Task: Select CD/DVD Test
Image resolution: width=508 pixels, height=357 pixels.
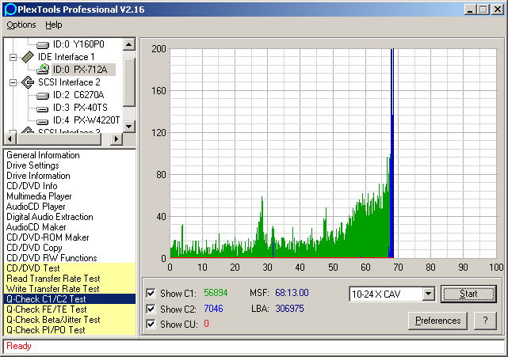Action: click(x=70, y=268)
